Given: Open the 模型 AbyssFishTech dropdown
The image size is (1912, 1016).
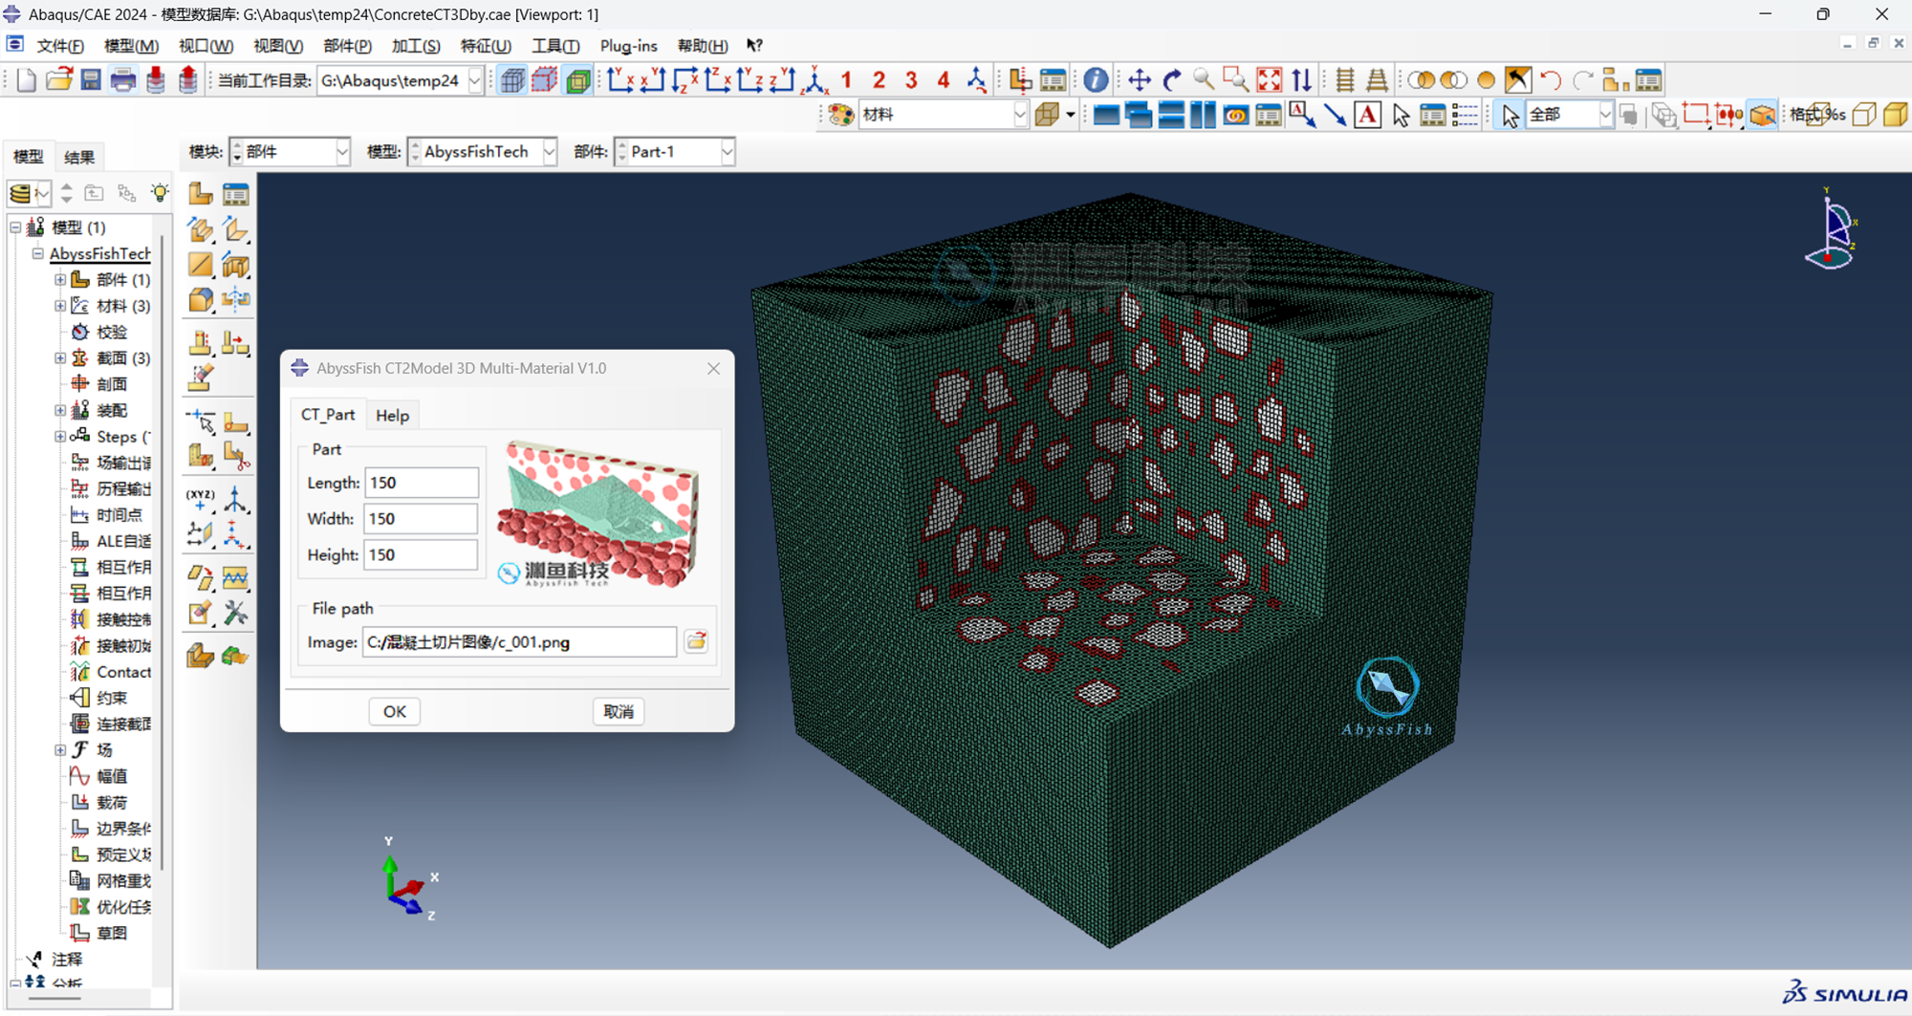Looking at the screenshot, I should 550,152.
